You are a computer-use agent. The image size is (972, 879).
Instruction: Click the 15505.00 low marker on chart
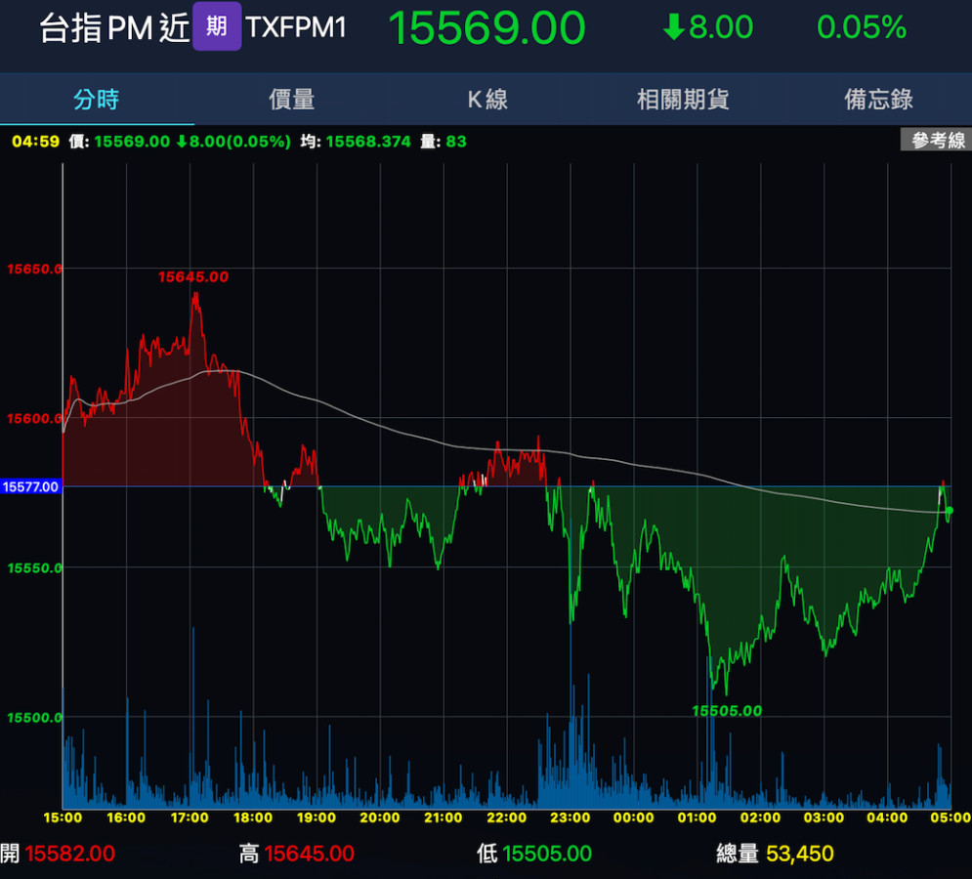tap(727, 711)
